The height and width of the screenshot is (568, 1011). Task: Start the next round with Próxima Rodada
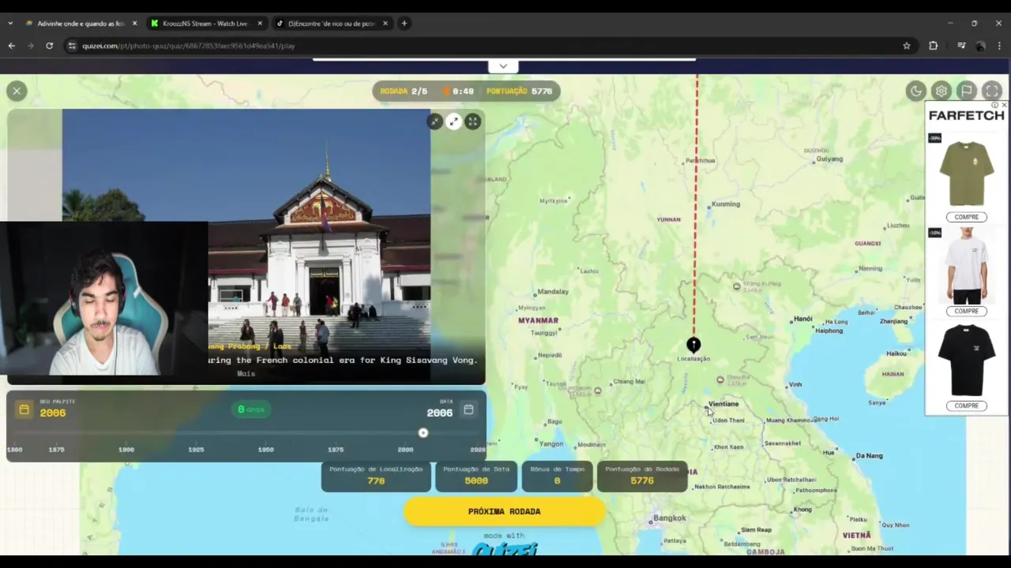504,511
